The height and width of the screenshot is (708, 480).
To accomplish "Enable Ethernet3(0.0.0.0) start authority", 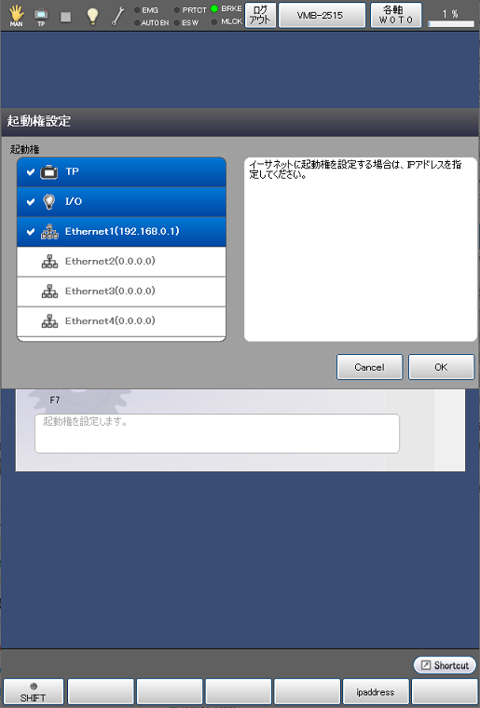I will [121, 292].
